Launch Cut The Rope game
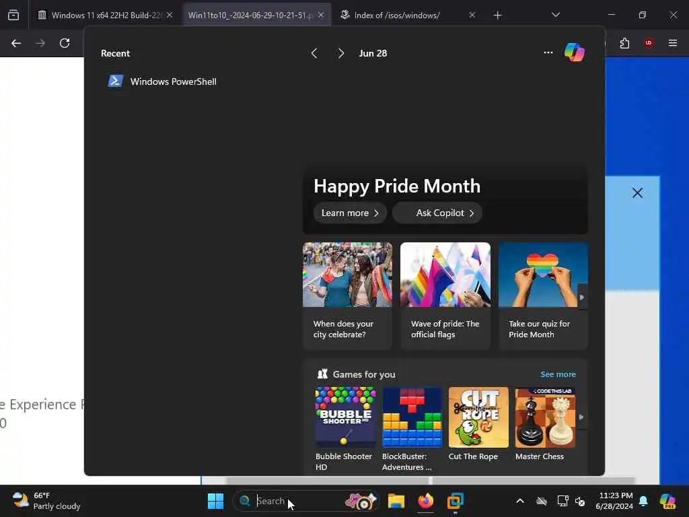The width and height of the screenshot is (689, 517). click(478, 424)
